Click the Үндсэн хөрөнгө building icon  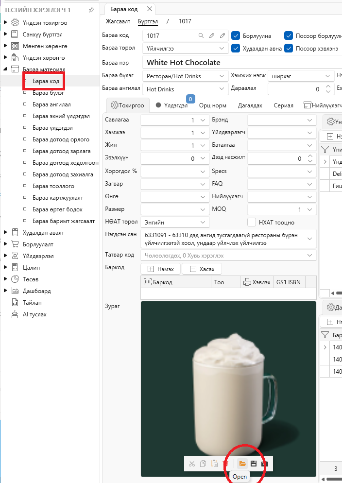[x=15, y=58]
